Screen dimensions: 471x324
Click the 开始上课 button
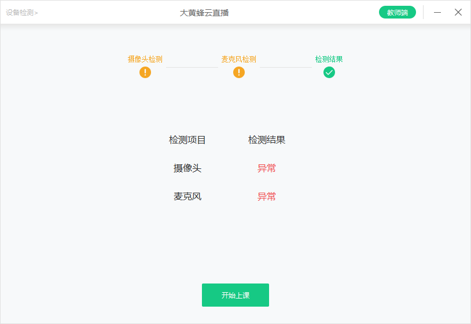click(x=235, y=295)
